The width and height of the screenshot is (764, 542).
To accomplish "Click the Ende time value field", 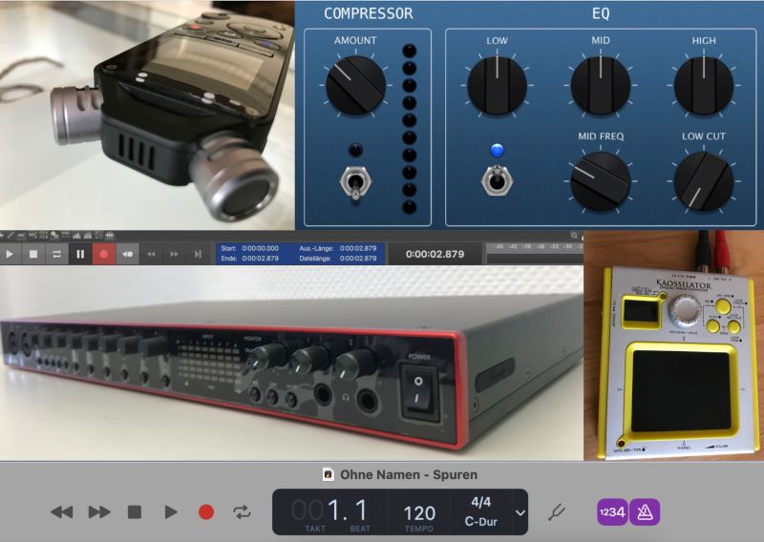I will (260, 259).
